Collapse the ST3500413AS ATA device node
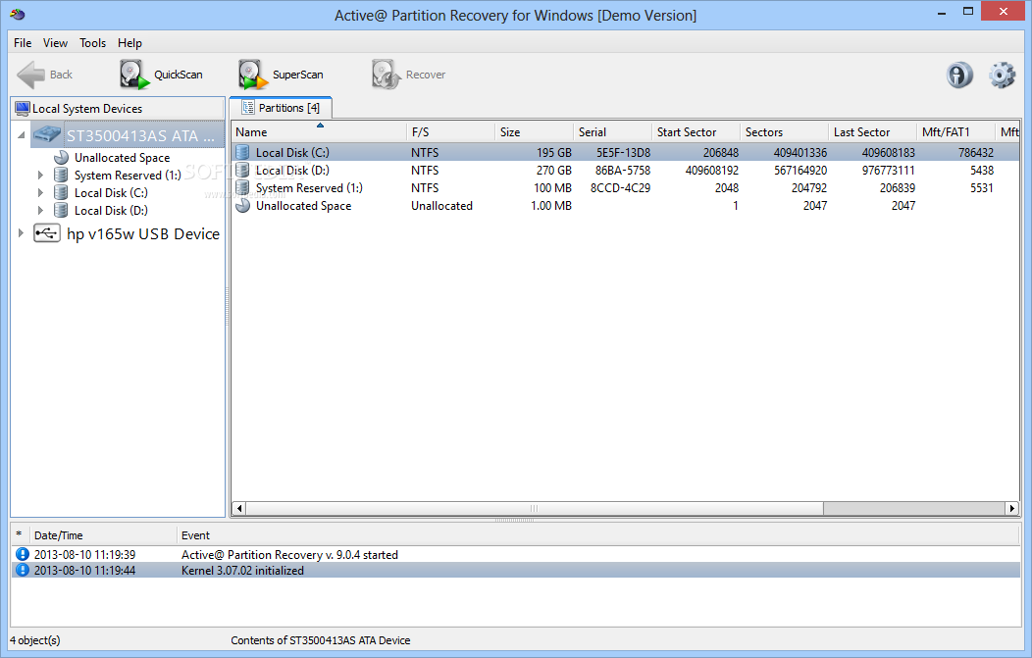The image size is (1032, 658). coord(21,135)
